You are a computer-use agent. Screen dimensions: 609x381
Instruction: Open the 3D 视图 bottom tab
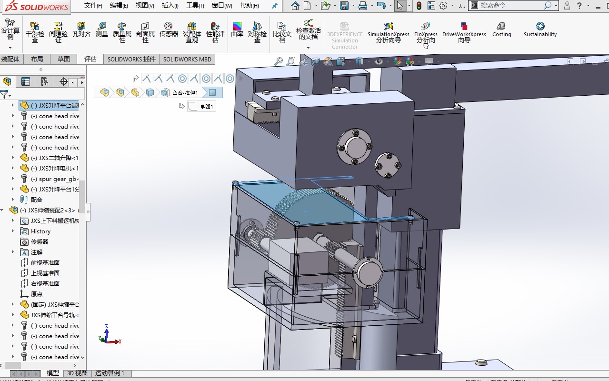click(77, 373)
